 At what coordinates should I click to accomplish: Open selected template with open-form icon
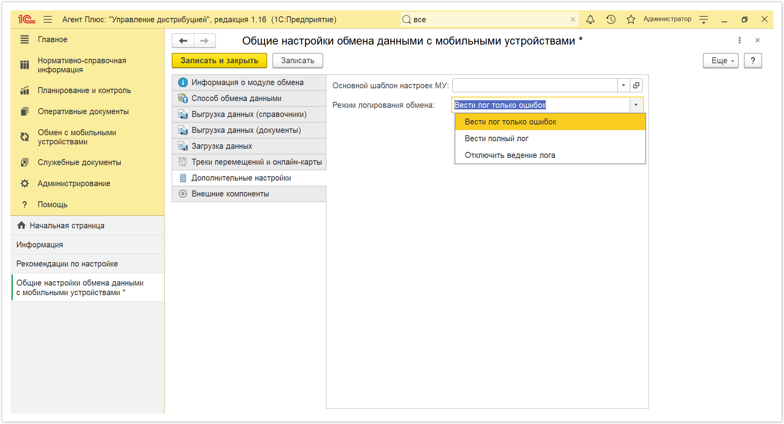click(636, 85)
